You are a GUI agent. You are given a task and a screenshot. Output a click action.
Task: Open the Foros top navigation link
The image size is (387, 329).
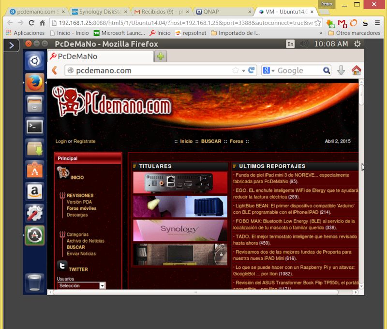236,141
